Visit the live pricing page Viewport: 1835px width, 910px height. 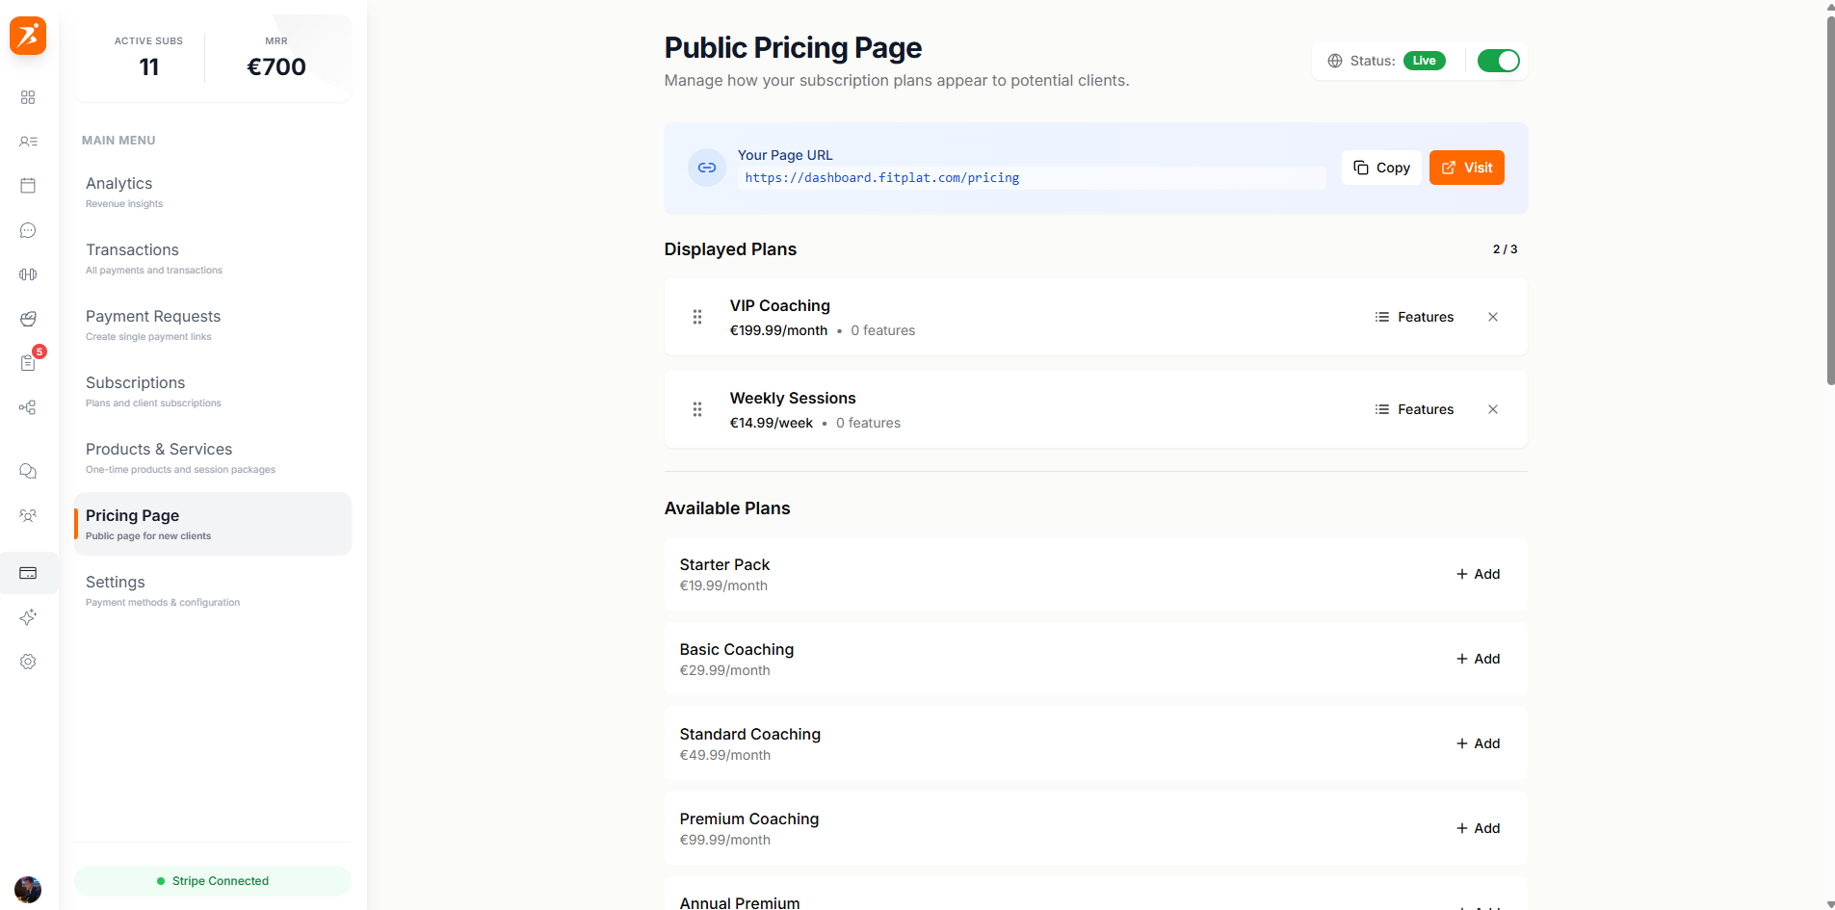[x=1466, y=167]
